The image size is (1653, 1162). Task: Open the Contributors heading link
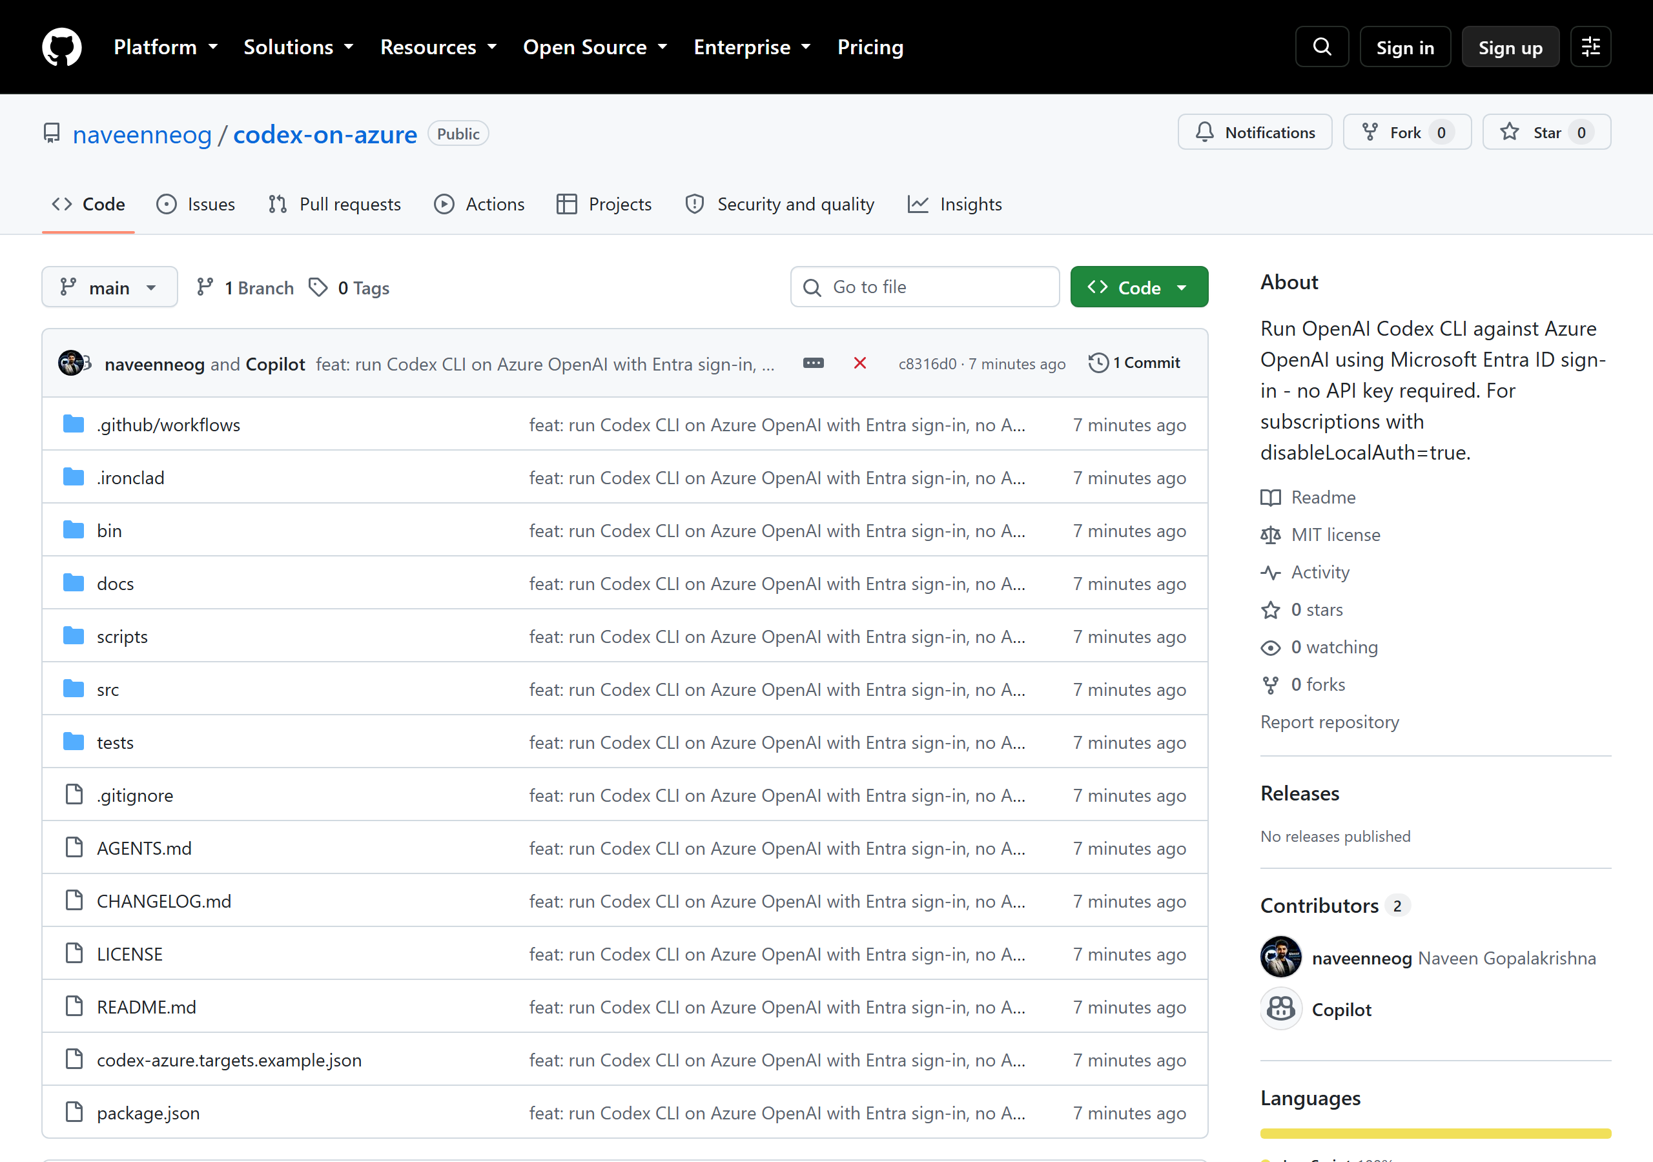pyautogui.click(x=1319, y=905)
